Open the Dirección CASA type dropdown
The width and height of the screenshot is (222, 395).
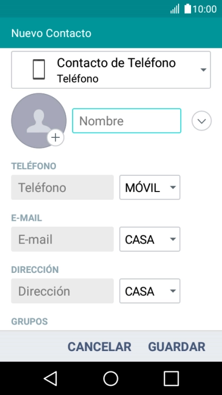150,291
